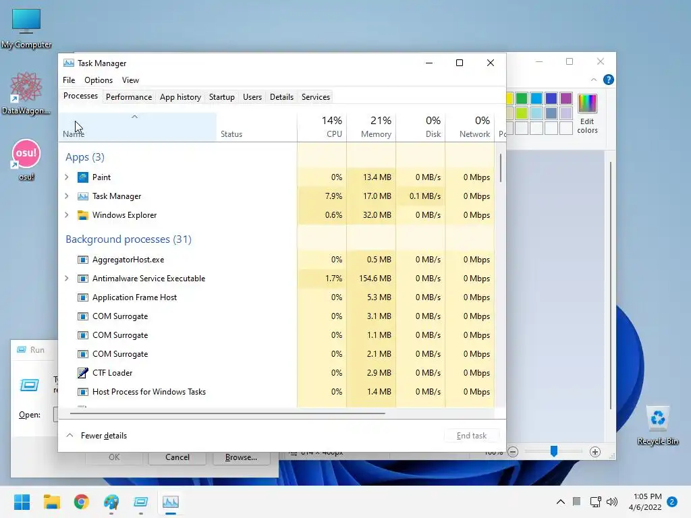Switch to the Services tab
The image size is (691, 518).
[x=316, y=97]
